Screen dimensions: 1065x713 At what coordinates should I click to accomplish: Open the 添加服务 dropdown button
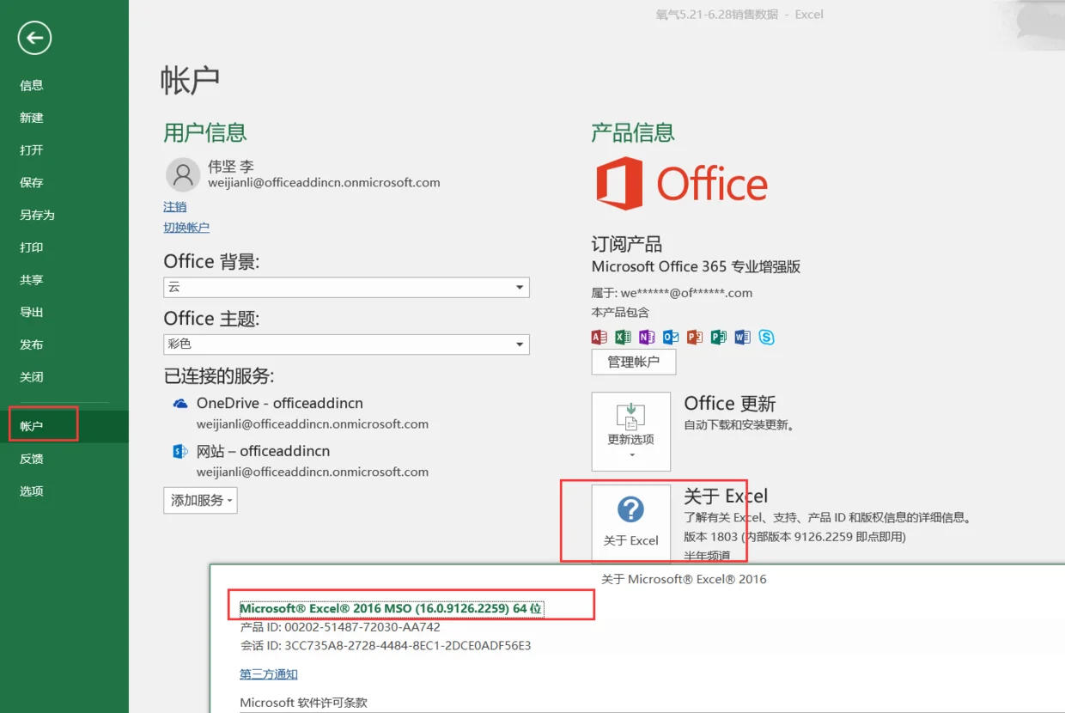pos(200,500)
